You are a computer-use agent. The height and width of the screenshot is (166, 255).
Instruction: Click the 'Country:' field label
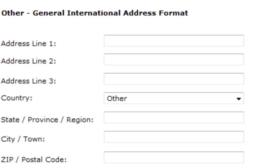[16, 98]
